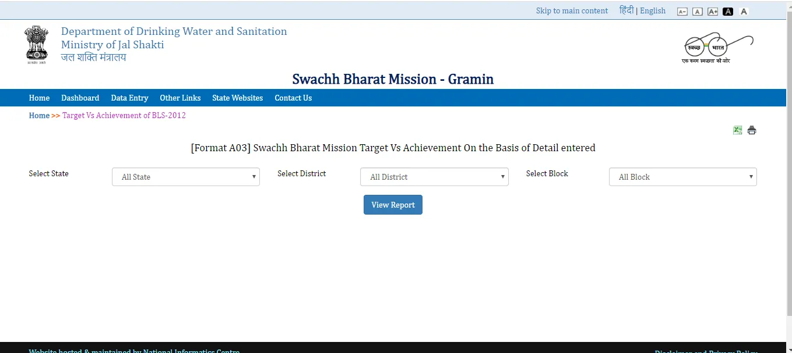
Task: Click Department of Drinking Water and Sanitation title
Action: (174, 31)
